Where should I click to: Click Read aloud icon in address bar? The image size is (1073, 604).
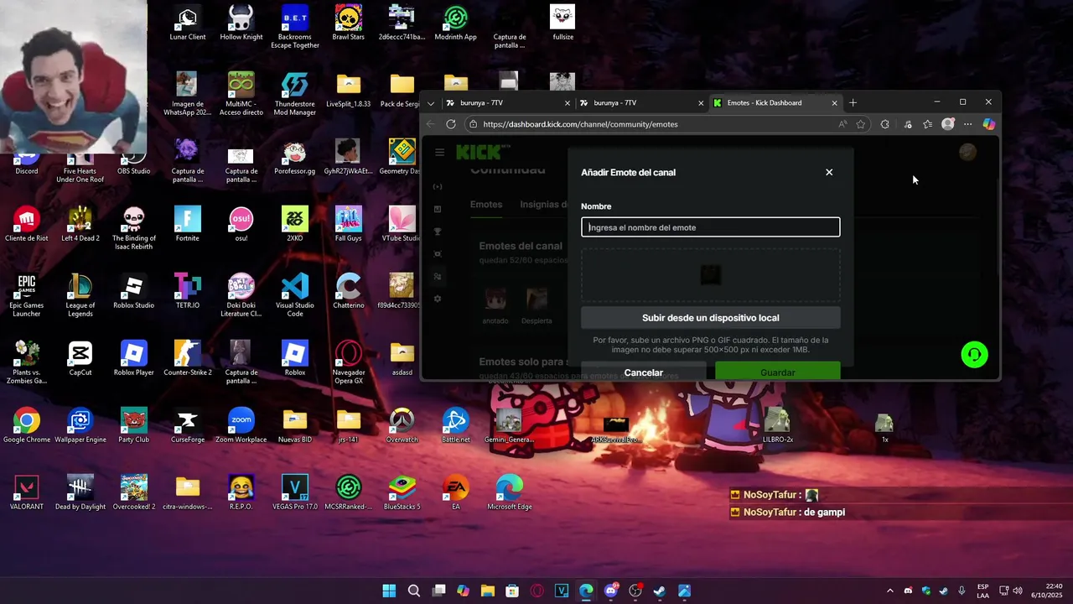(x=842, y=124)
